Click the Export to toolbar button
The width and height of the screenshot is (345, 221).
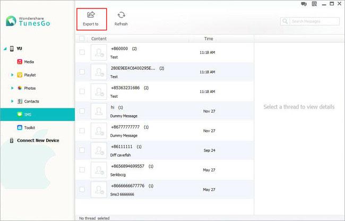coord(91,19)
